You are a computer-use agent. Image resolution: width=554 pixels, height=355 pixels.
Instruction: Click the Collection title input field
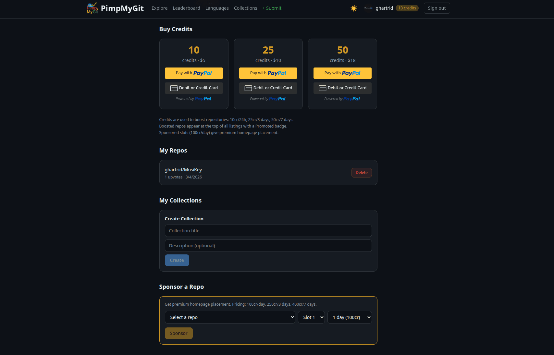268,231
